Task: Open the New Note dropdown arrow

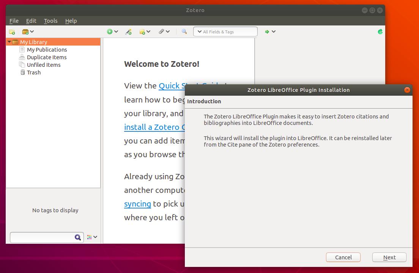Action: 148,32
